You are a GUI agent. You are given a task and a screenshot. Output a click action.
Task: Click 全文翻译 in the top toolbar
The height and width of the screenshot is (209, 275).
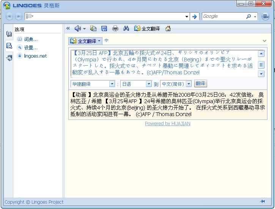(147, 28)
